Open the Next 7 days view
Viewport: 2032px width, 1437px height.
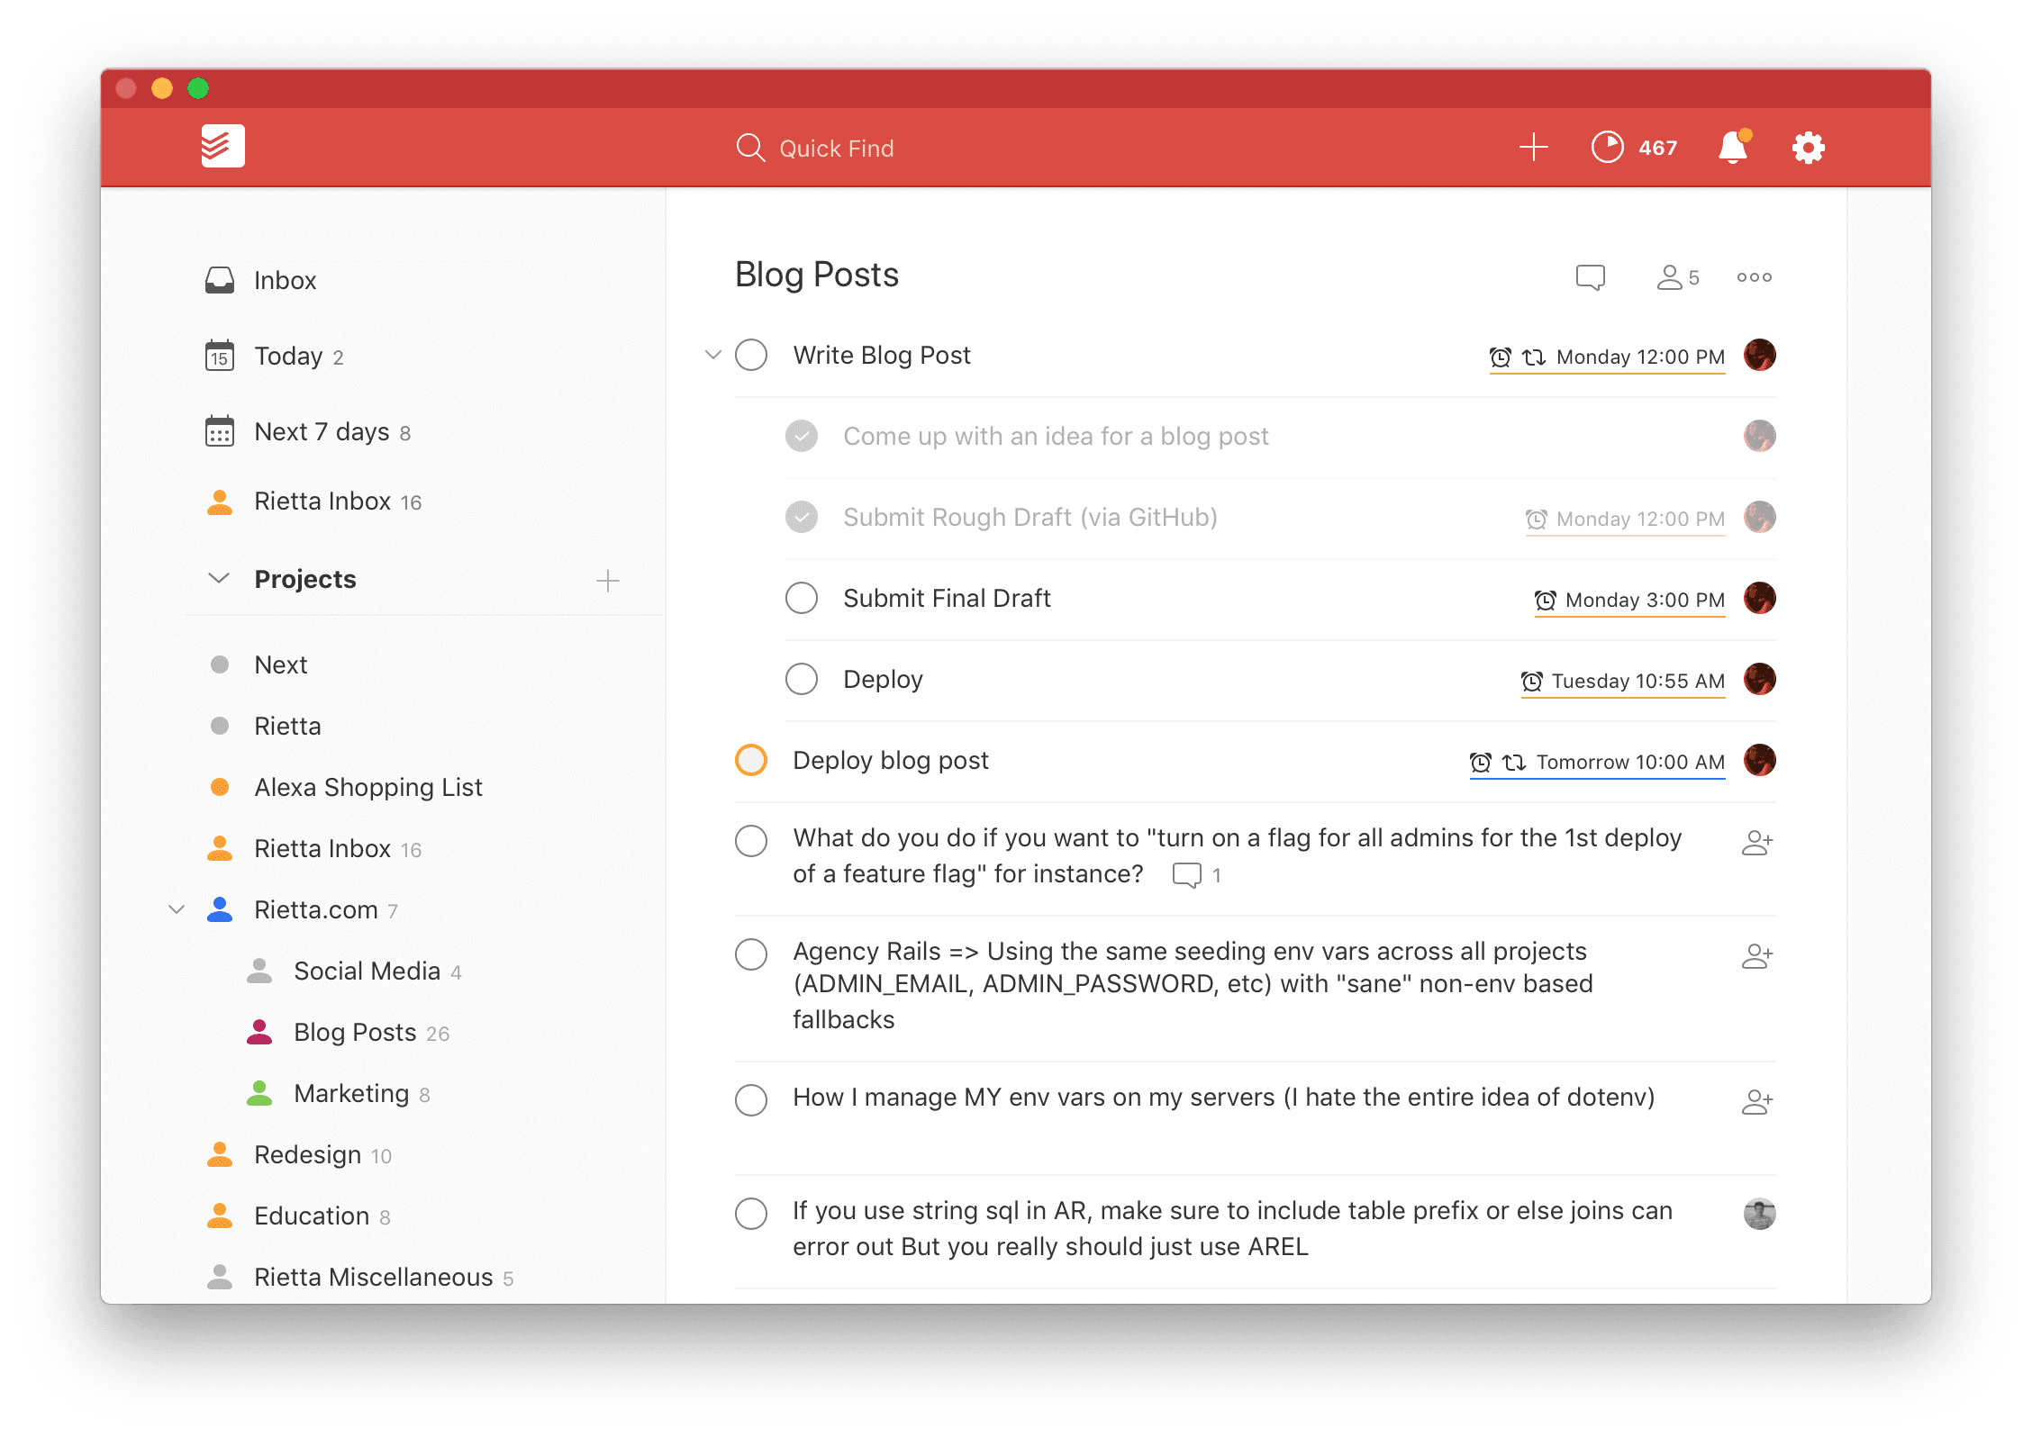[322, 432]
